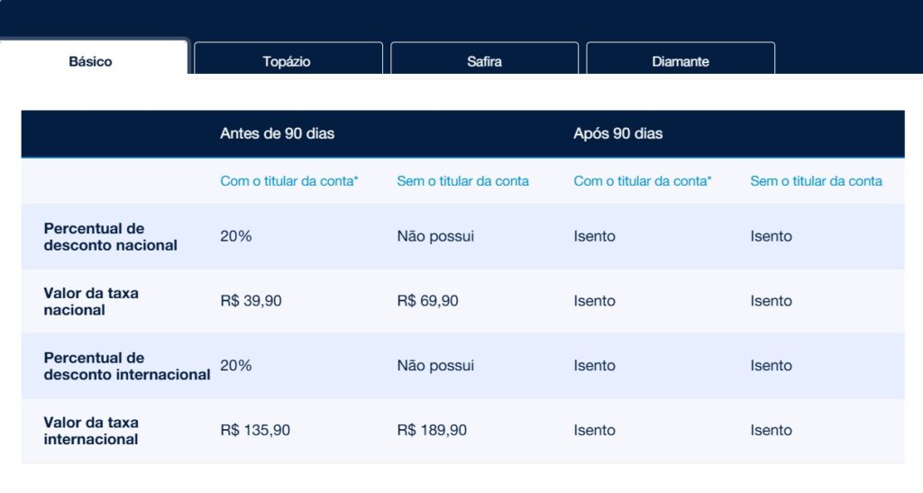The image size is (923, 493).
Task: Select the Safira tab
Action: [484, 61]
